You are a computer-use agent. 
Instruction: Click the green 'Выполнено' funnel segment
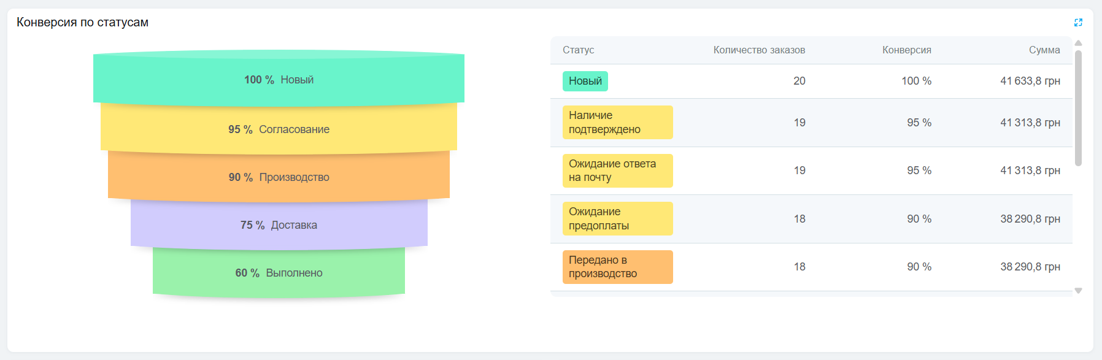279,273
